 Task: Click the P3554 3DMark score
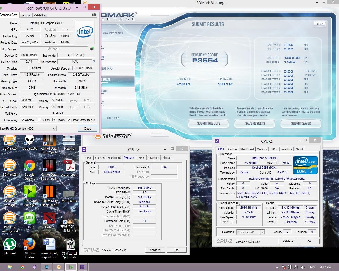(x=205, y=61)
